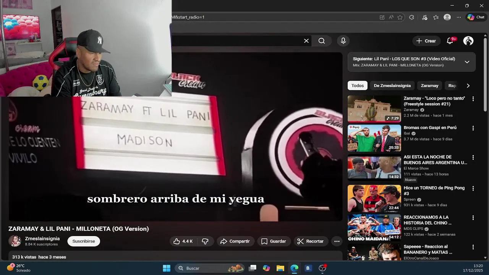The width and height of the screenshot is (489, 275).
Task: Like the video with thumbs up
Action: (x=183, y=241)
